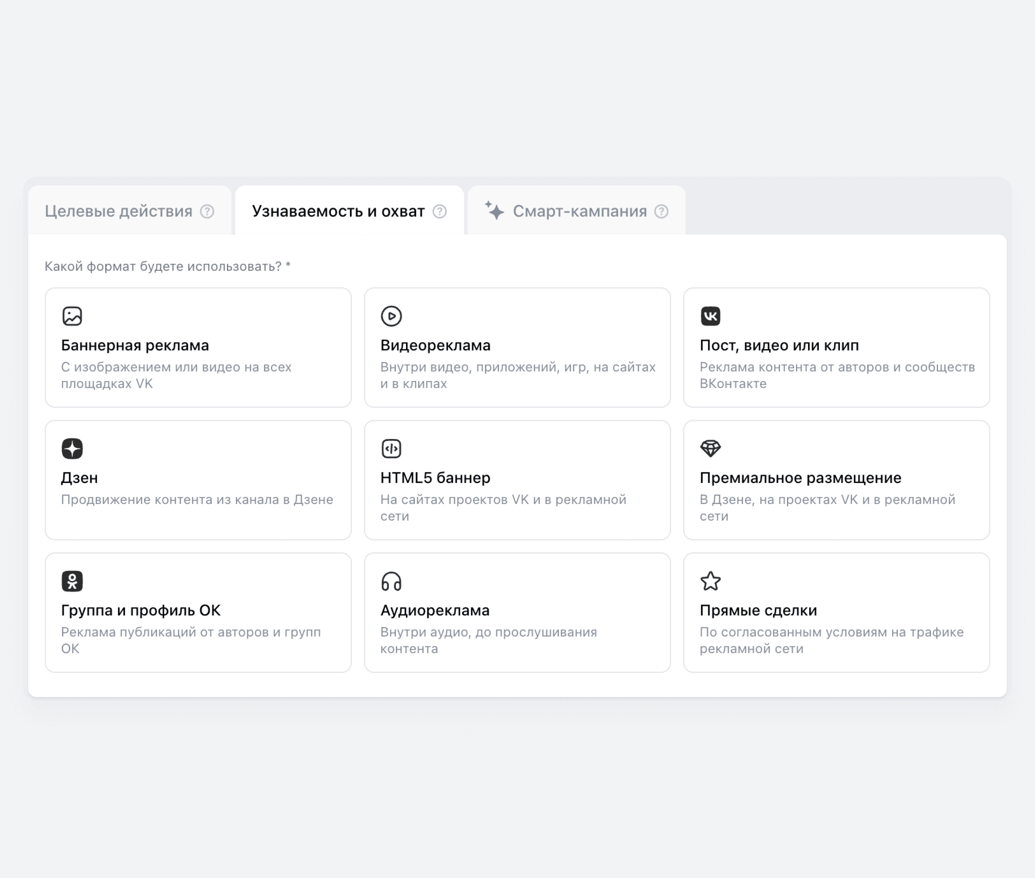The height and width of the screenshot is (878, 1035).
Task: Click the premium placement diamond icon
Action: [710, 449]
